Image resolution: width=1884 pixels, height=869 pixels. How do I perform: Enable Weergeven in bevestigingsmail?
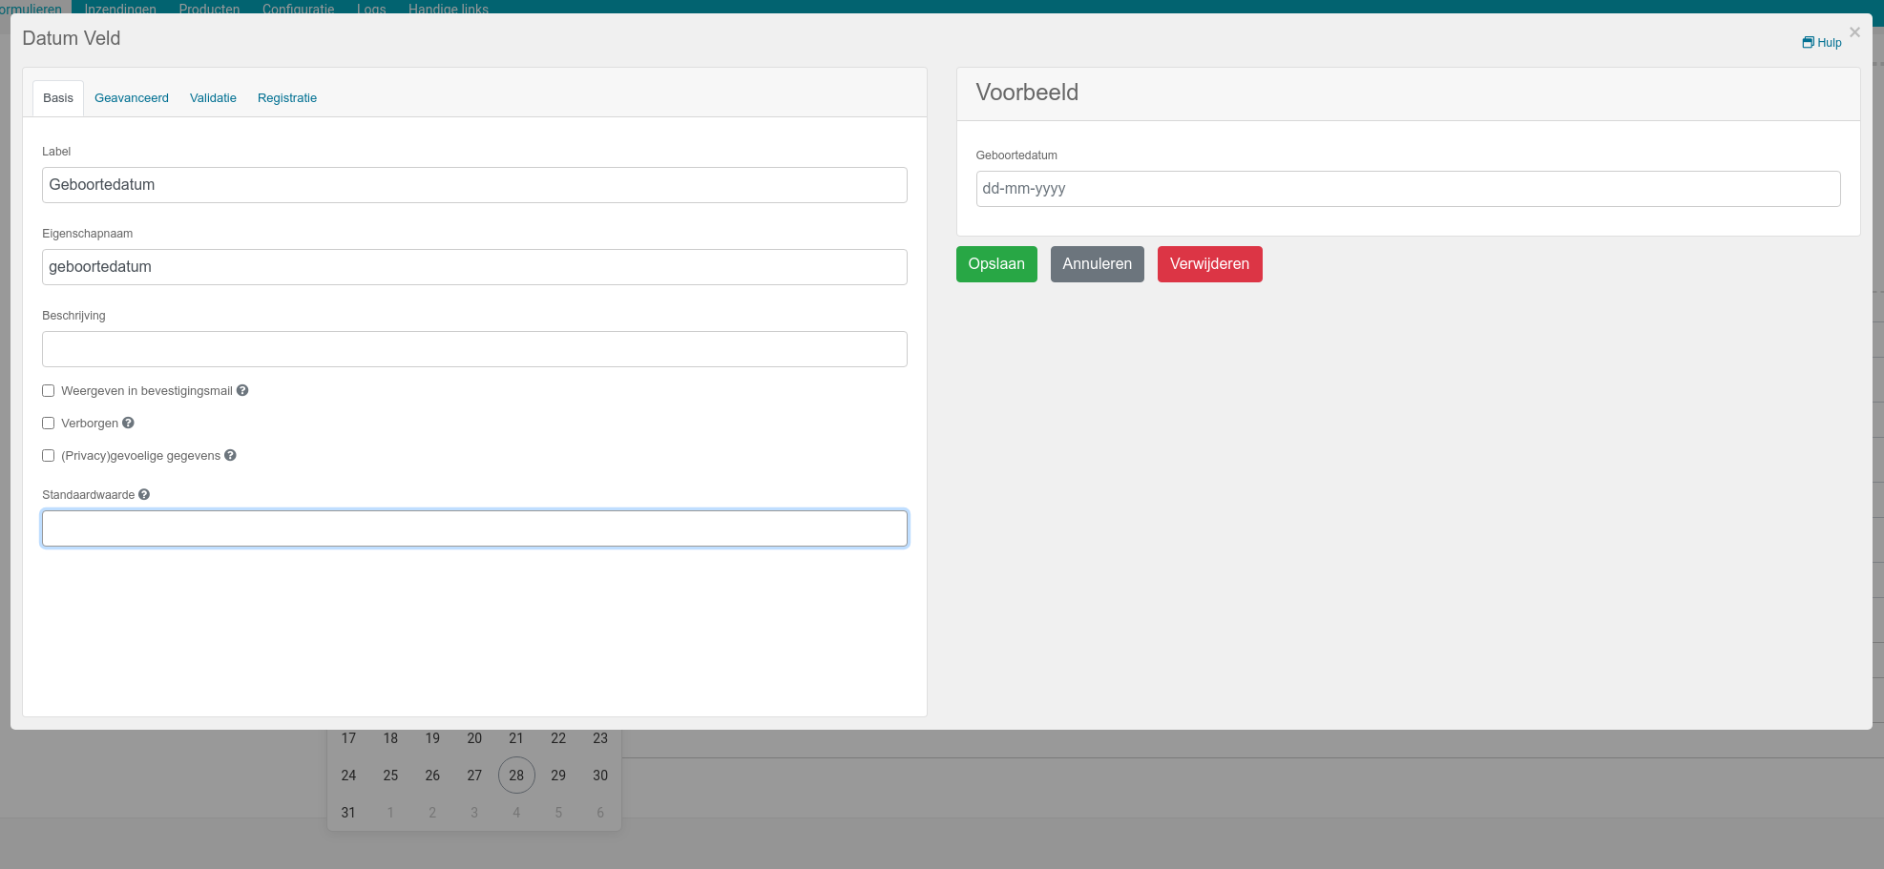48,390
